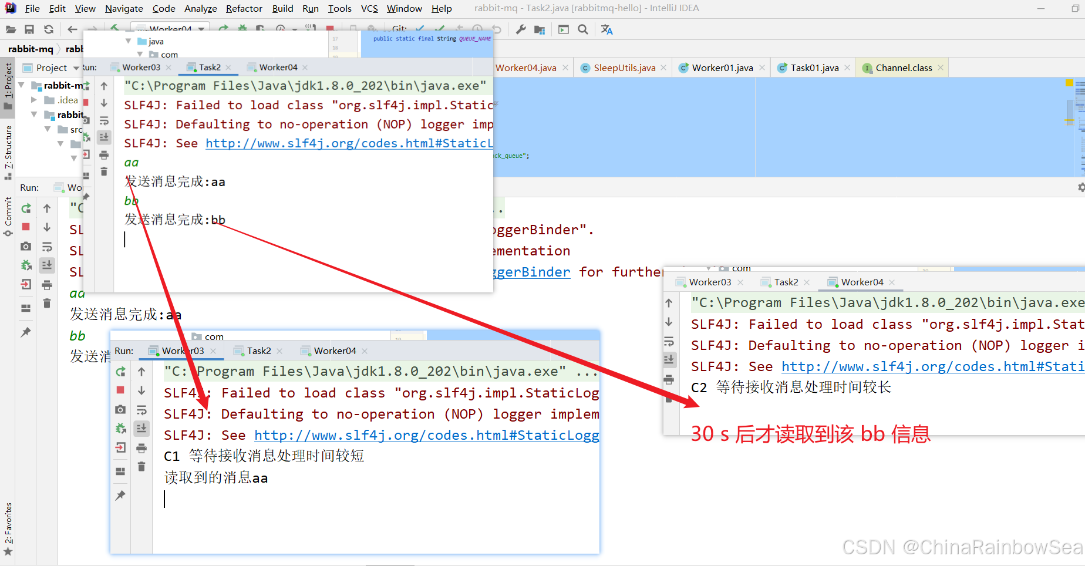
Task: Toggle pin tab in Worker03 console window
Action: click(120, 496)
